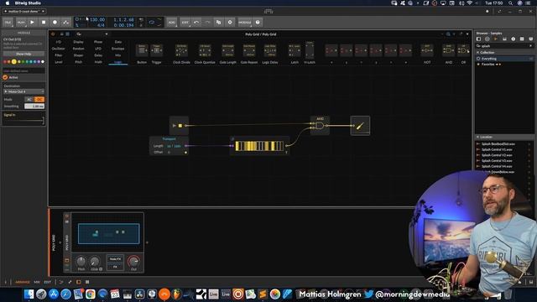The height and width of the screenshot is (302, 537).
Task: Click the Undo arrow icon
Action: [x=196, y=23]
